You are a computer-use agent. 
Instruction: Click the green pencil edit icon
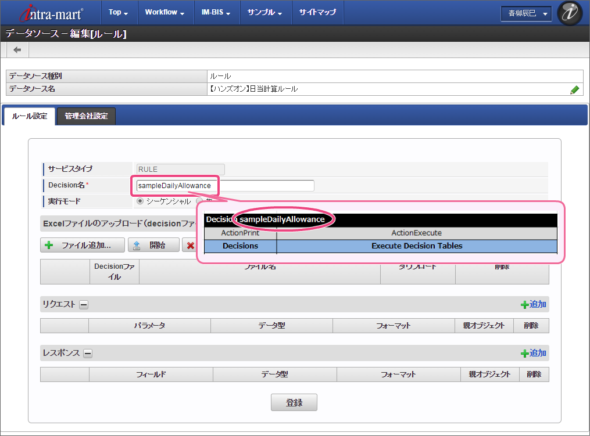pyautogui.click(x=574, y=89)
